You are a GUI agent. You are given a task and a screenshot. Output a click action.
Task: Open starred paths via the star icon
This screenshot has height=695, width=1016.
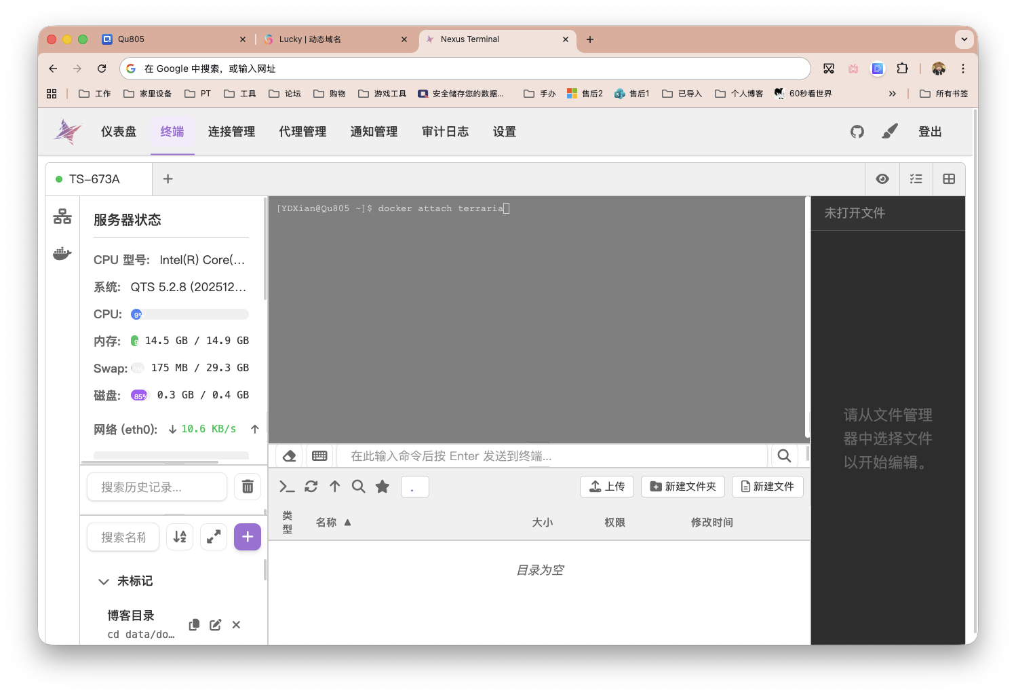382,486
